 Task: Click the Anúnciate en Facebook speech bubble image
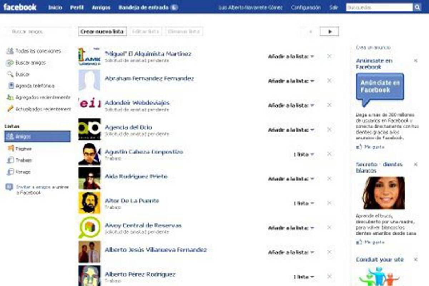click(x=380, y=90)
